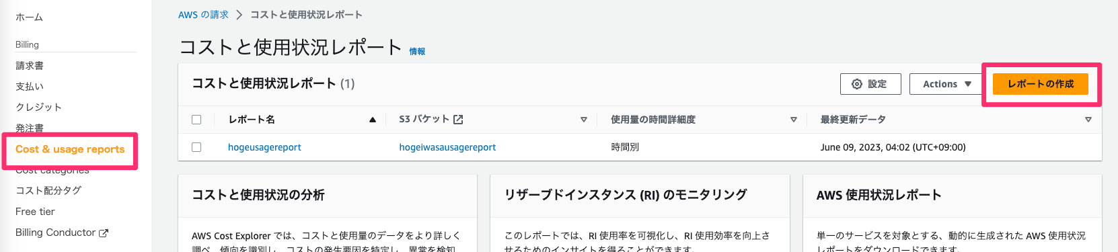The image size is (1118, 252).
Task: Open Billing Conductor external link
Action: pos(62,233)
